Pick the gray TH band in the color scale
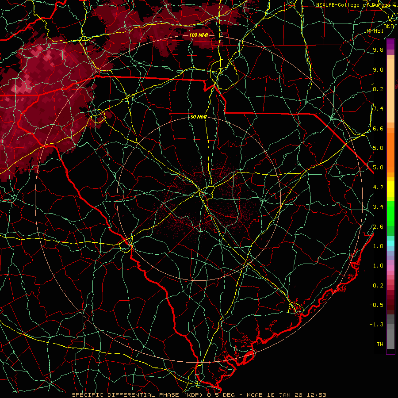 point(390,339)
